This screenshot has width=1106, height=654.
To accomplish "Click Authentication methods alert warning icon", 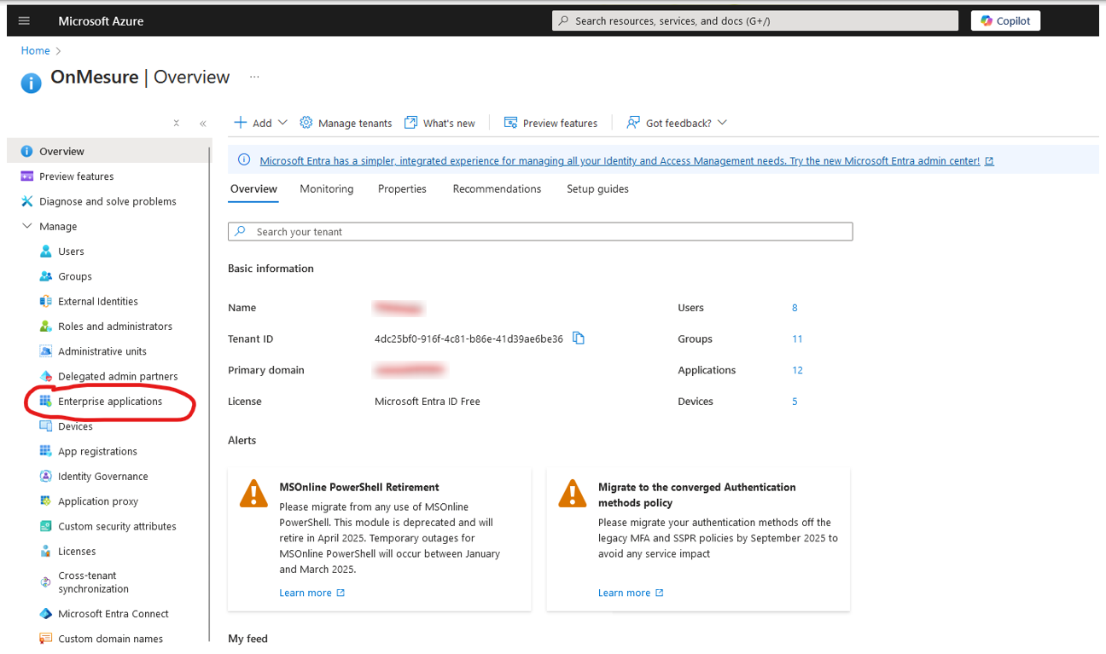I will (x=572, y=494).
